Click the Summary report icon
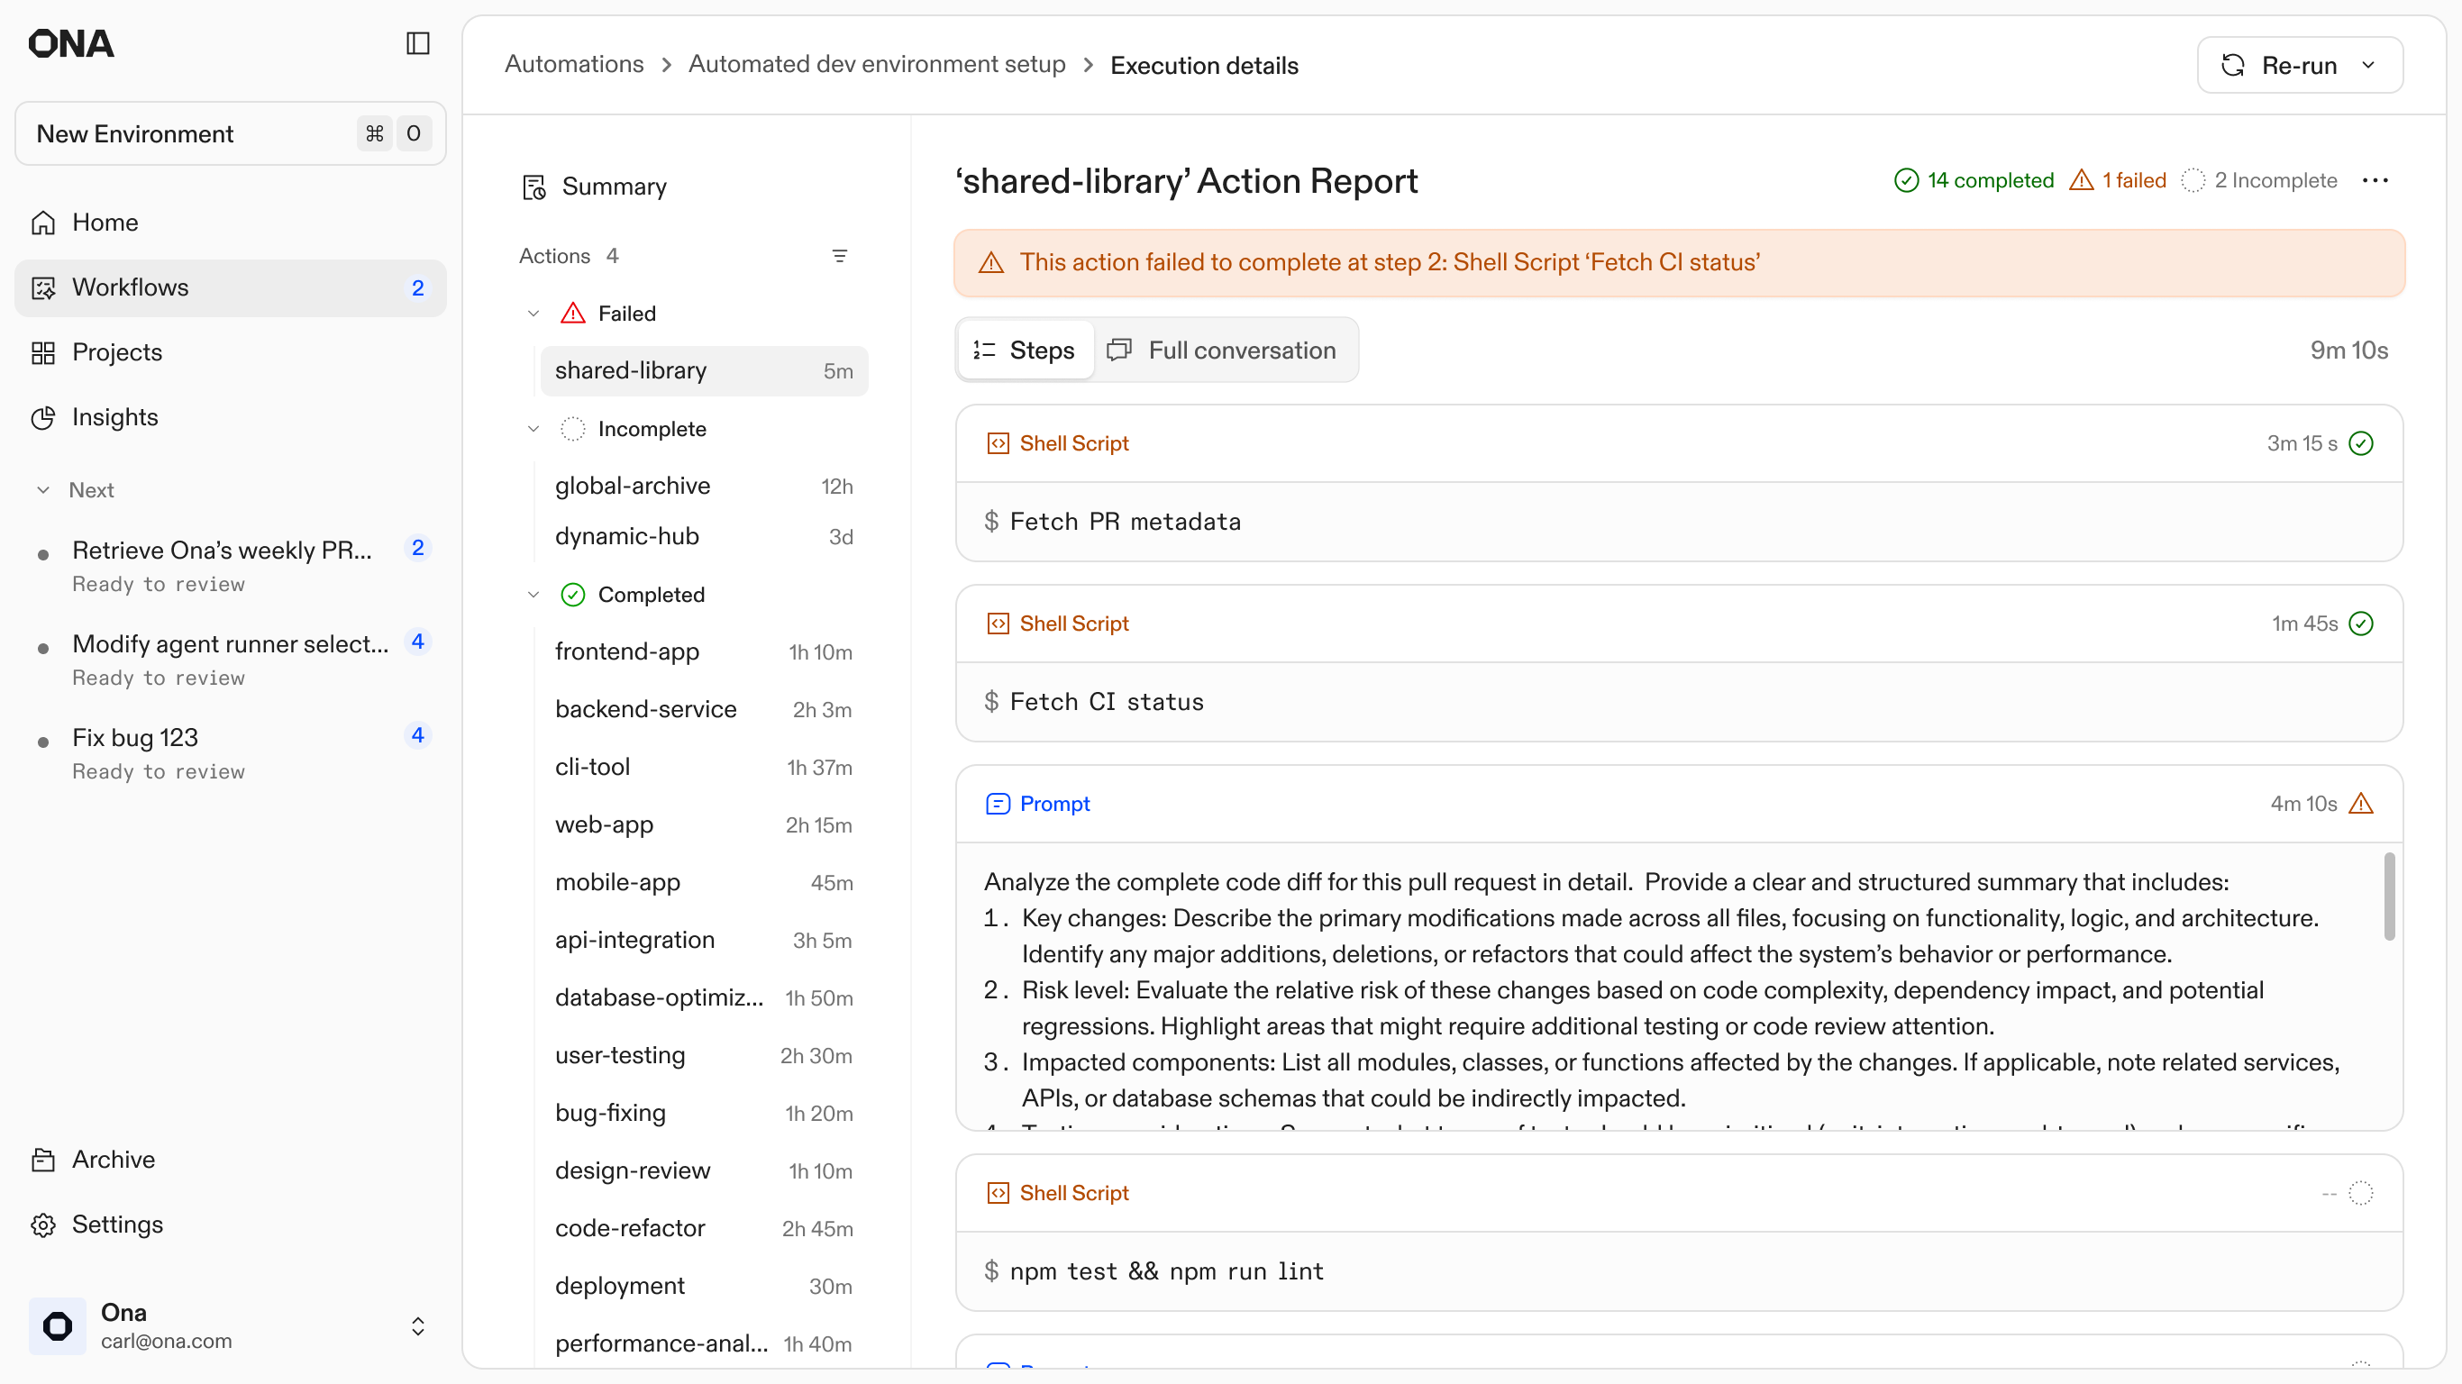The height and width of the screenshot is (1384, 2462). click(533, 187)
